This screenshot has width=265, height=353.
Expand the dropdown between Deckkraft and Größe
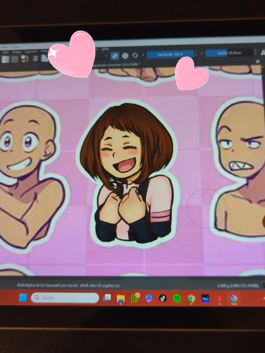tap(202, 54)
